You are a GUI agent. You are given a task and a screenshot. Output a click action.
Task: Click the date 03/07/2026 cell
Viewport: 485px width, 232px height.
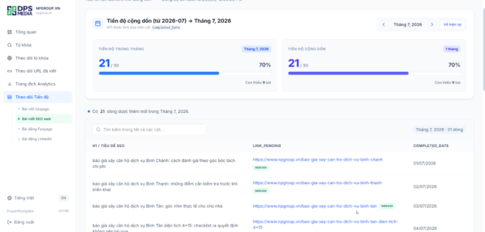[424, 206]
